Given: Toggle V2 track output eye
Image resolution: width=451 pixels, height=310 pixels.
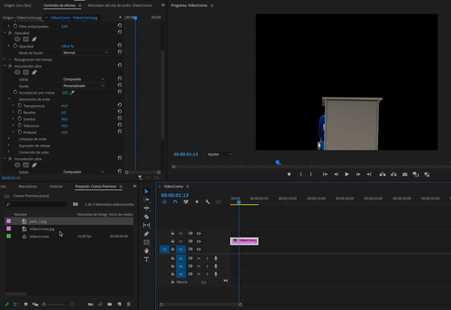Looking at the screenshot, I should 199,242.
